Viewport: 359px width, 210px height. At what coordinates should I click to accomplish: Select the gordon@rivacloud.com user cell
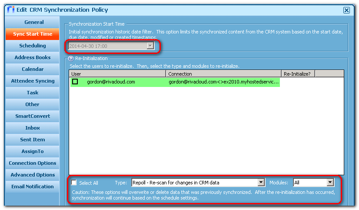click(111, 82)
